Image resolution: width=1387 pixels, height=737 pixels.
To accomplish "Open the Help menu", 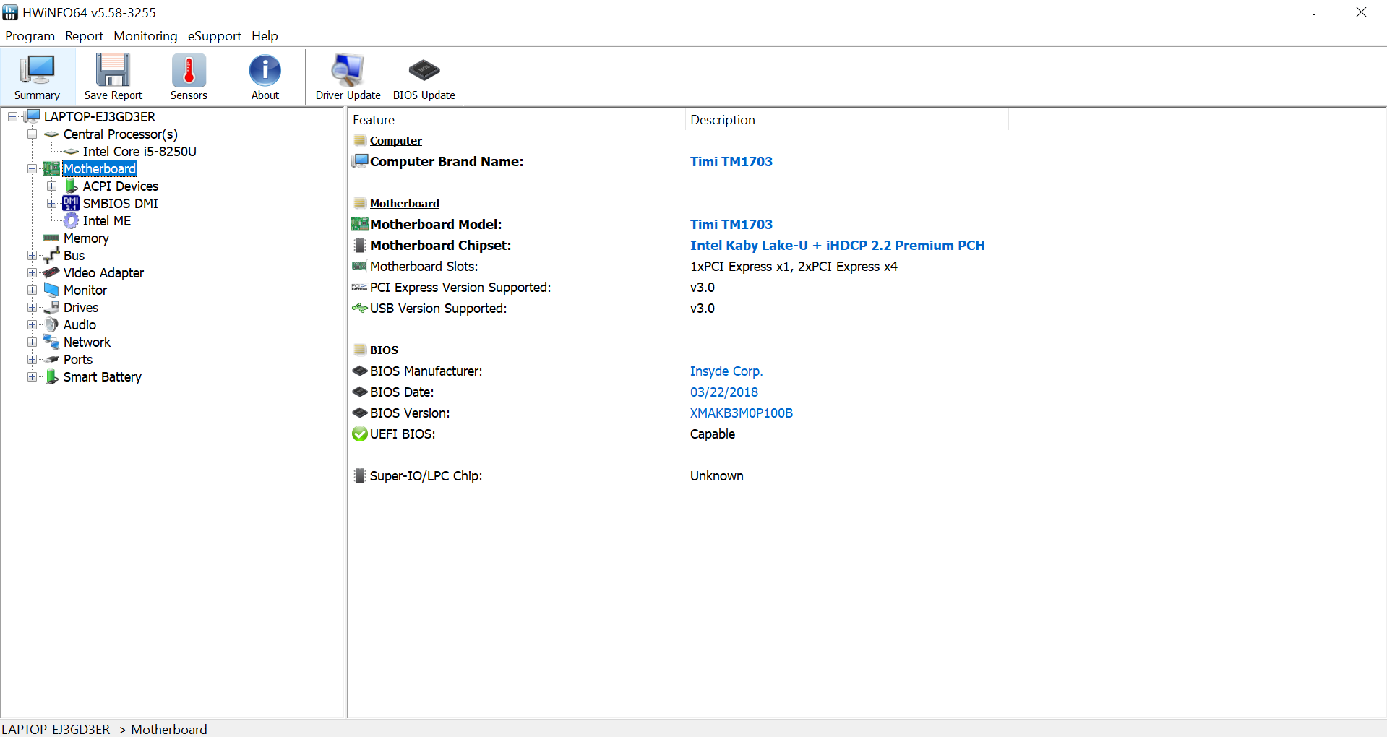I will pyautogui.click(x=265, y=36).
